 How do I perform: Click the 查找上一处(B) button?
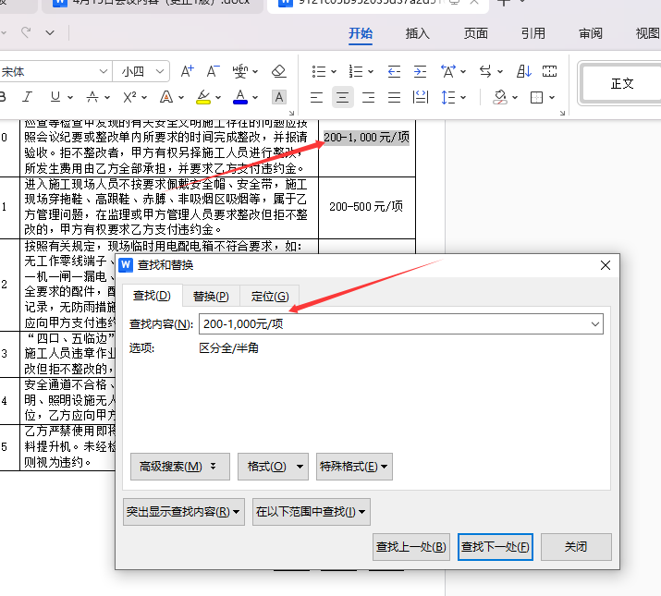411,547
